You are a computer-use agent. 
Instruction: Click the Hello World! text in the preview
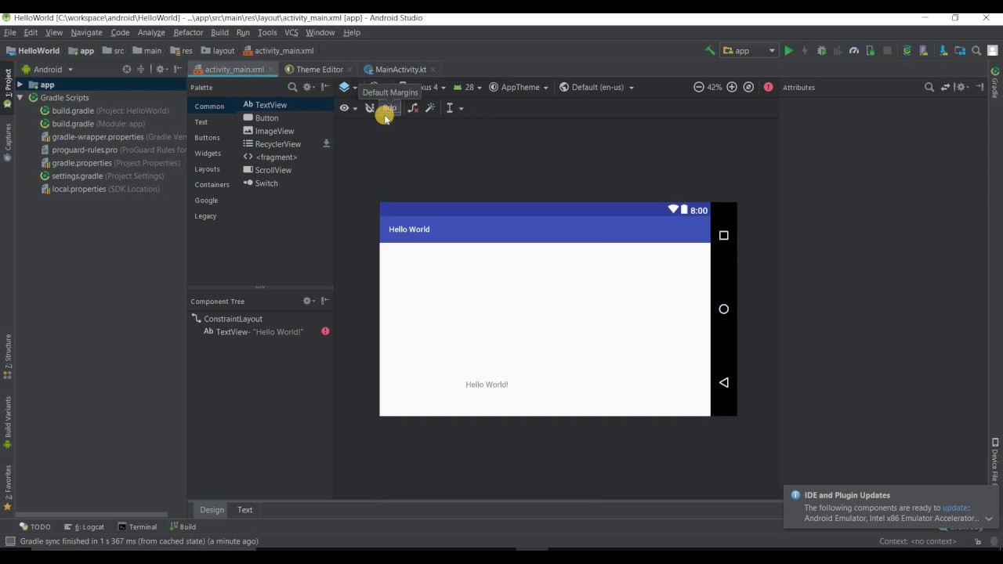point(487,385)
